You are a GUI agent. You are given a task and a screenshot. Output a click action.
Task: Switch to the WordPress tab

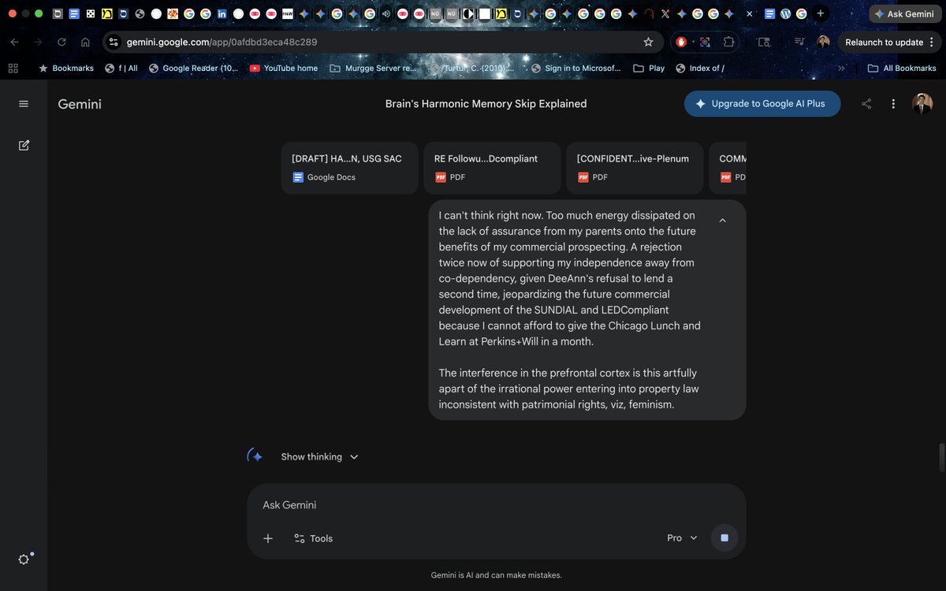pyautogui.click(x=785, y=13)
